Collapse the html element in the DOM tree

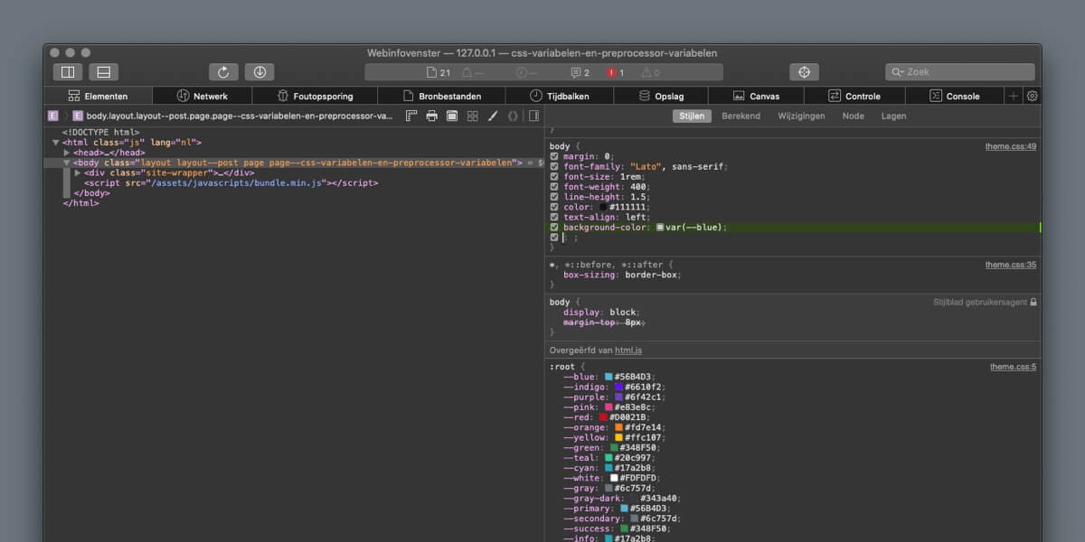55,143
